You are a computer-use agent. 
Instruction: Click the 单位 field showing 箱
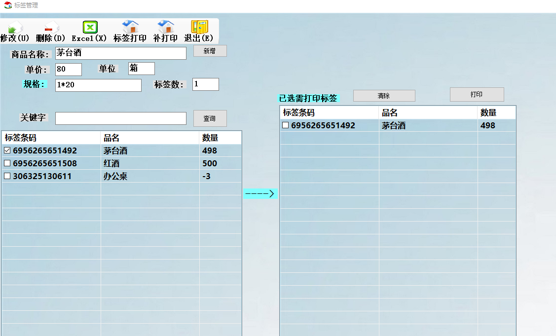[x=142, y=69]
